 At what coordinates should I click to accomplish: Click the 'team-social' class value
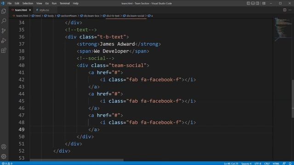128,66
